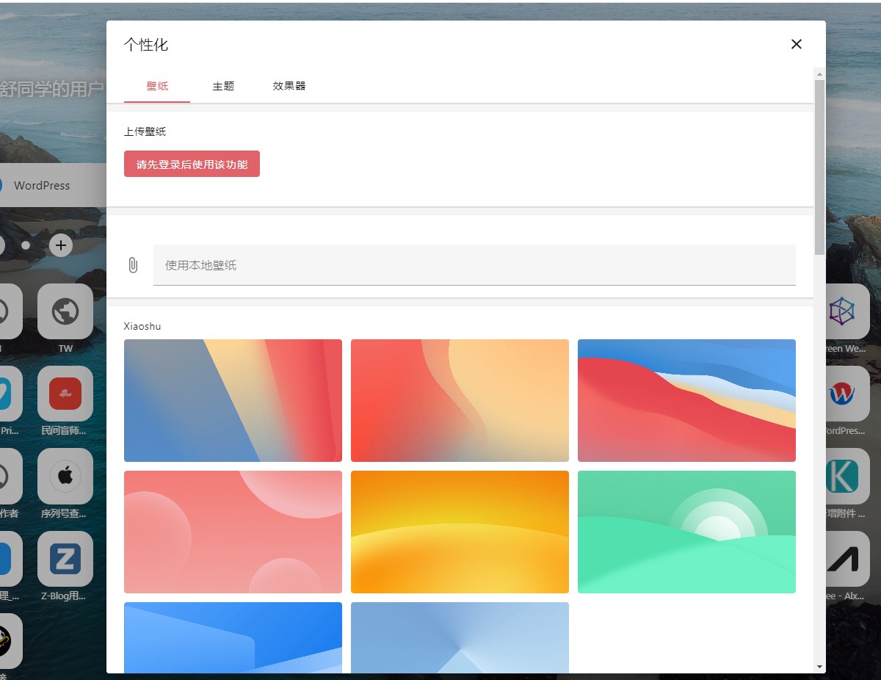Screen dimensions: 881x680
Task: Click the 请先登录后使用该功能 button
Action: click(192, 164)
